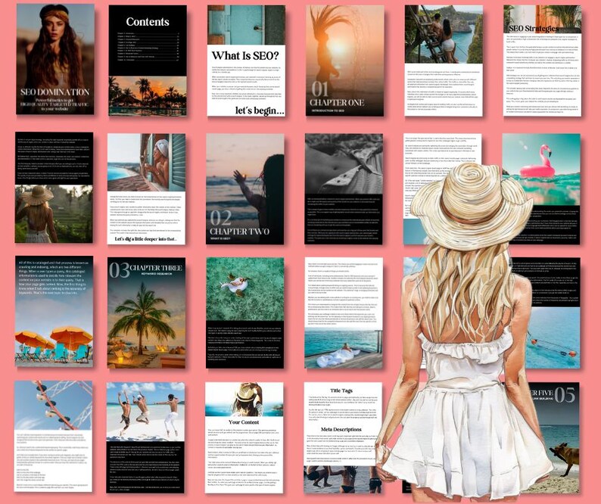
Task: Click the 'let's begin...' text
Action: point(260,110)
